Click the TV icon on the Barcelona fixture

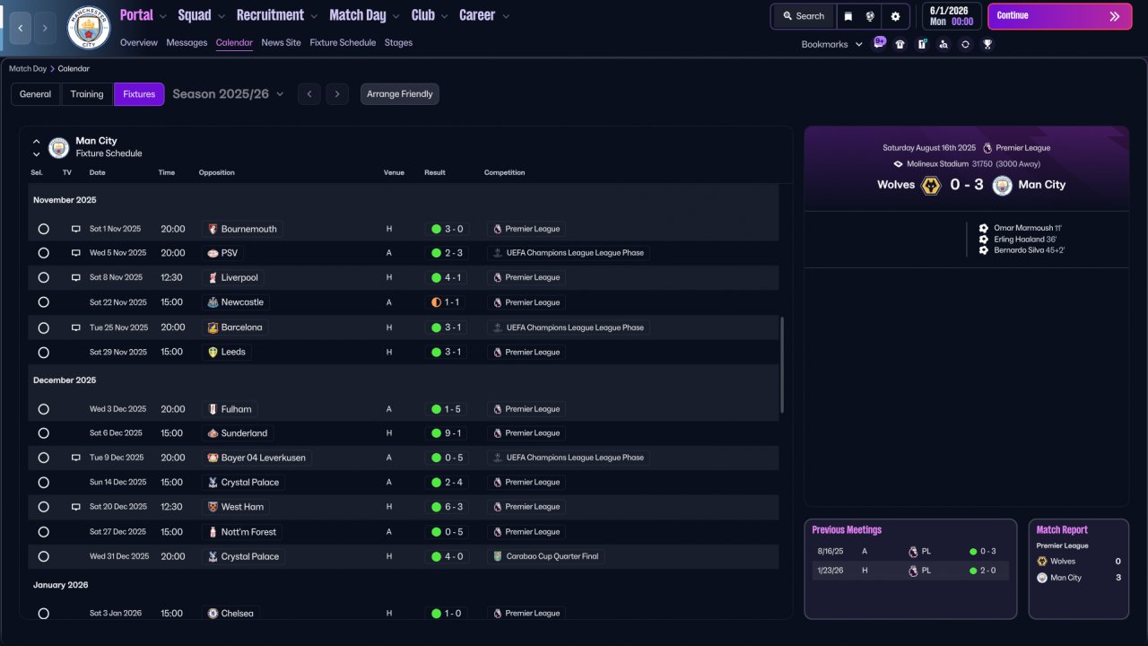[x=76, y=327]
